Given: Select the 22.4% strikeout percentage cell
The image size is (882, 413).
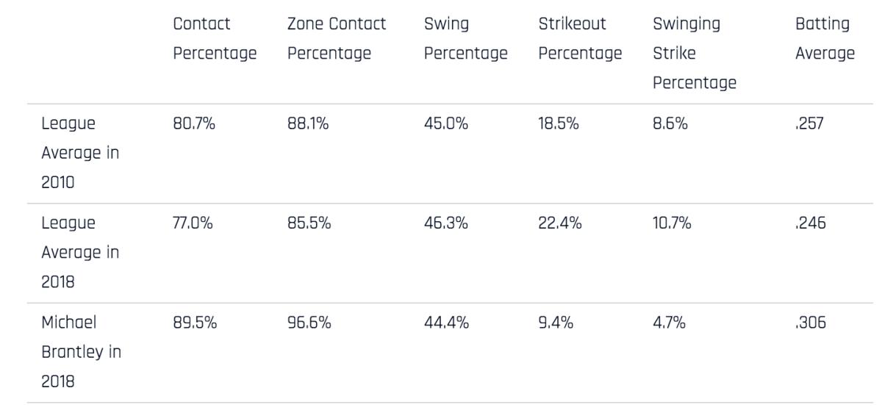Looking at the screenshot, I should click(560, 224).
